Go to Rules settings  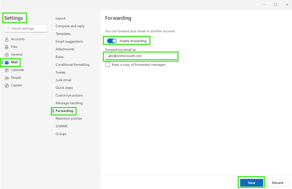(60, 57)
